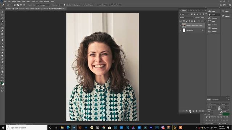
Task: Toggle the Sample All Layers checkbox
Action: 83,5
